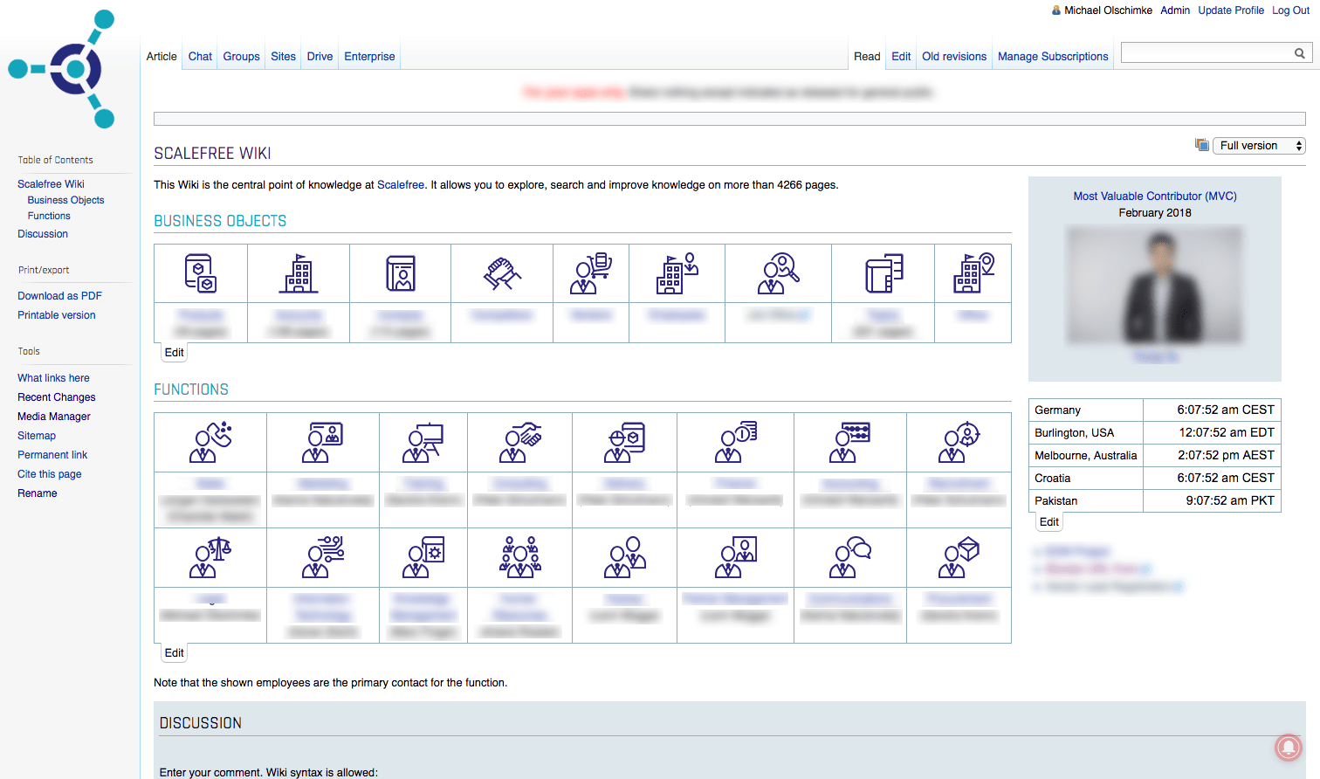Open the Michael Olschimke user link
Viewport: 1320px width, 779px height.
(1108, 10)
